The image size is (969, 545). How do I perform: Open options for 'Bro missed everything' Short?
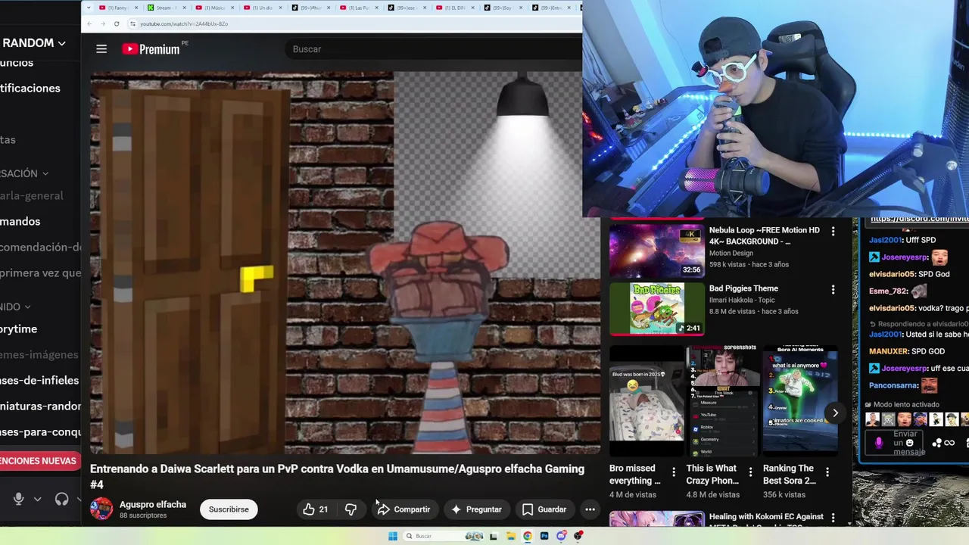click(674, 472)
